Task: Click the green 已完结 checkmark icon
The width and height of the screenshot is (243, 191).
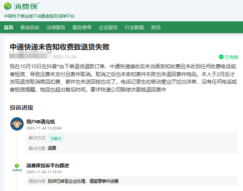Action: click(221, 57)
